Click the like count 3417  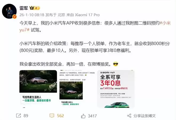pyautogui.click(x=92, y=116)
